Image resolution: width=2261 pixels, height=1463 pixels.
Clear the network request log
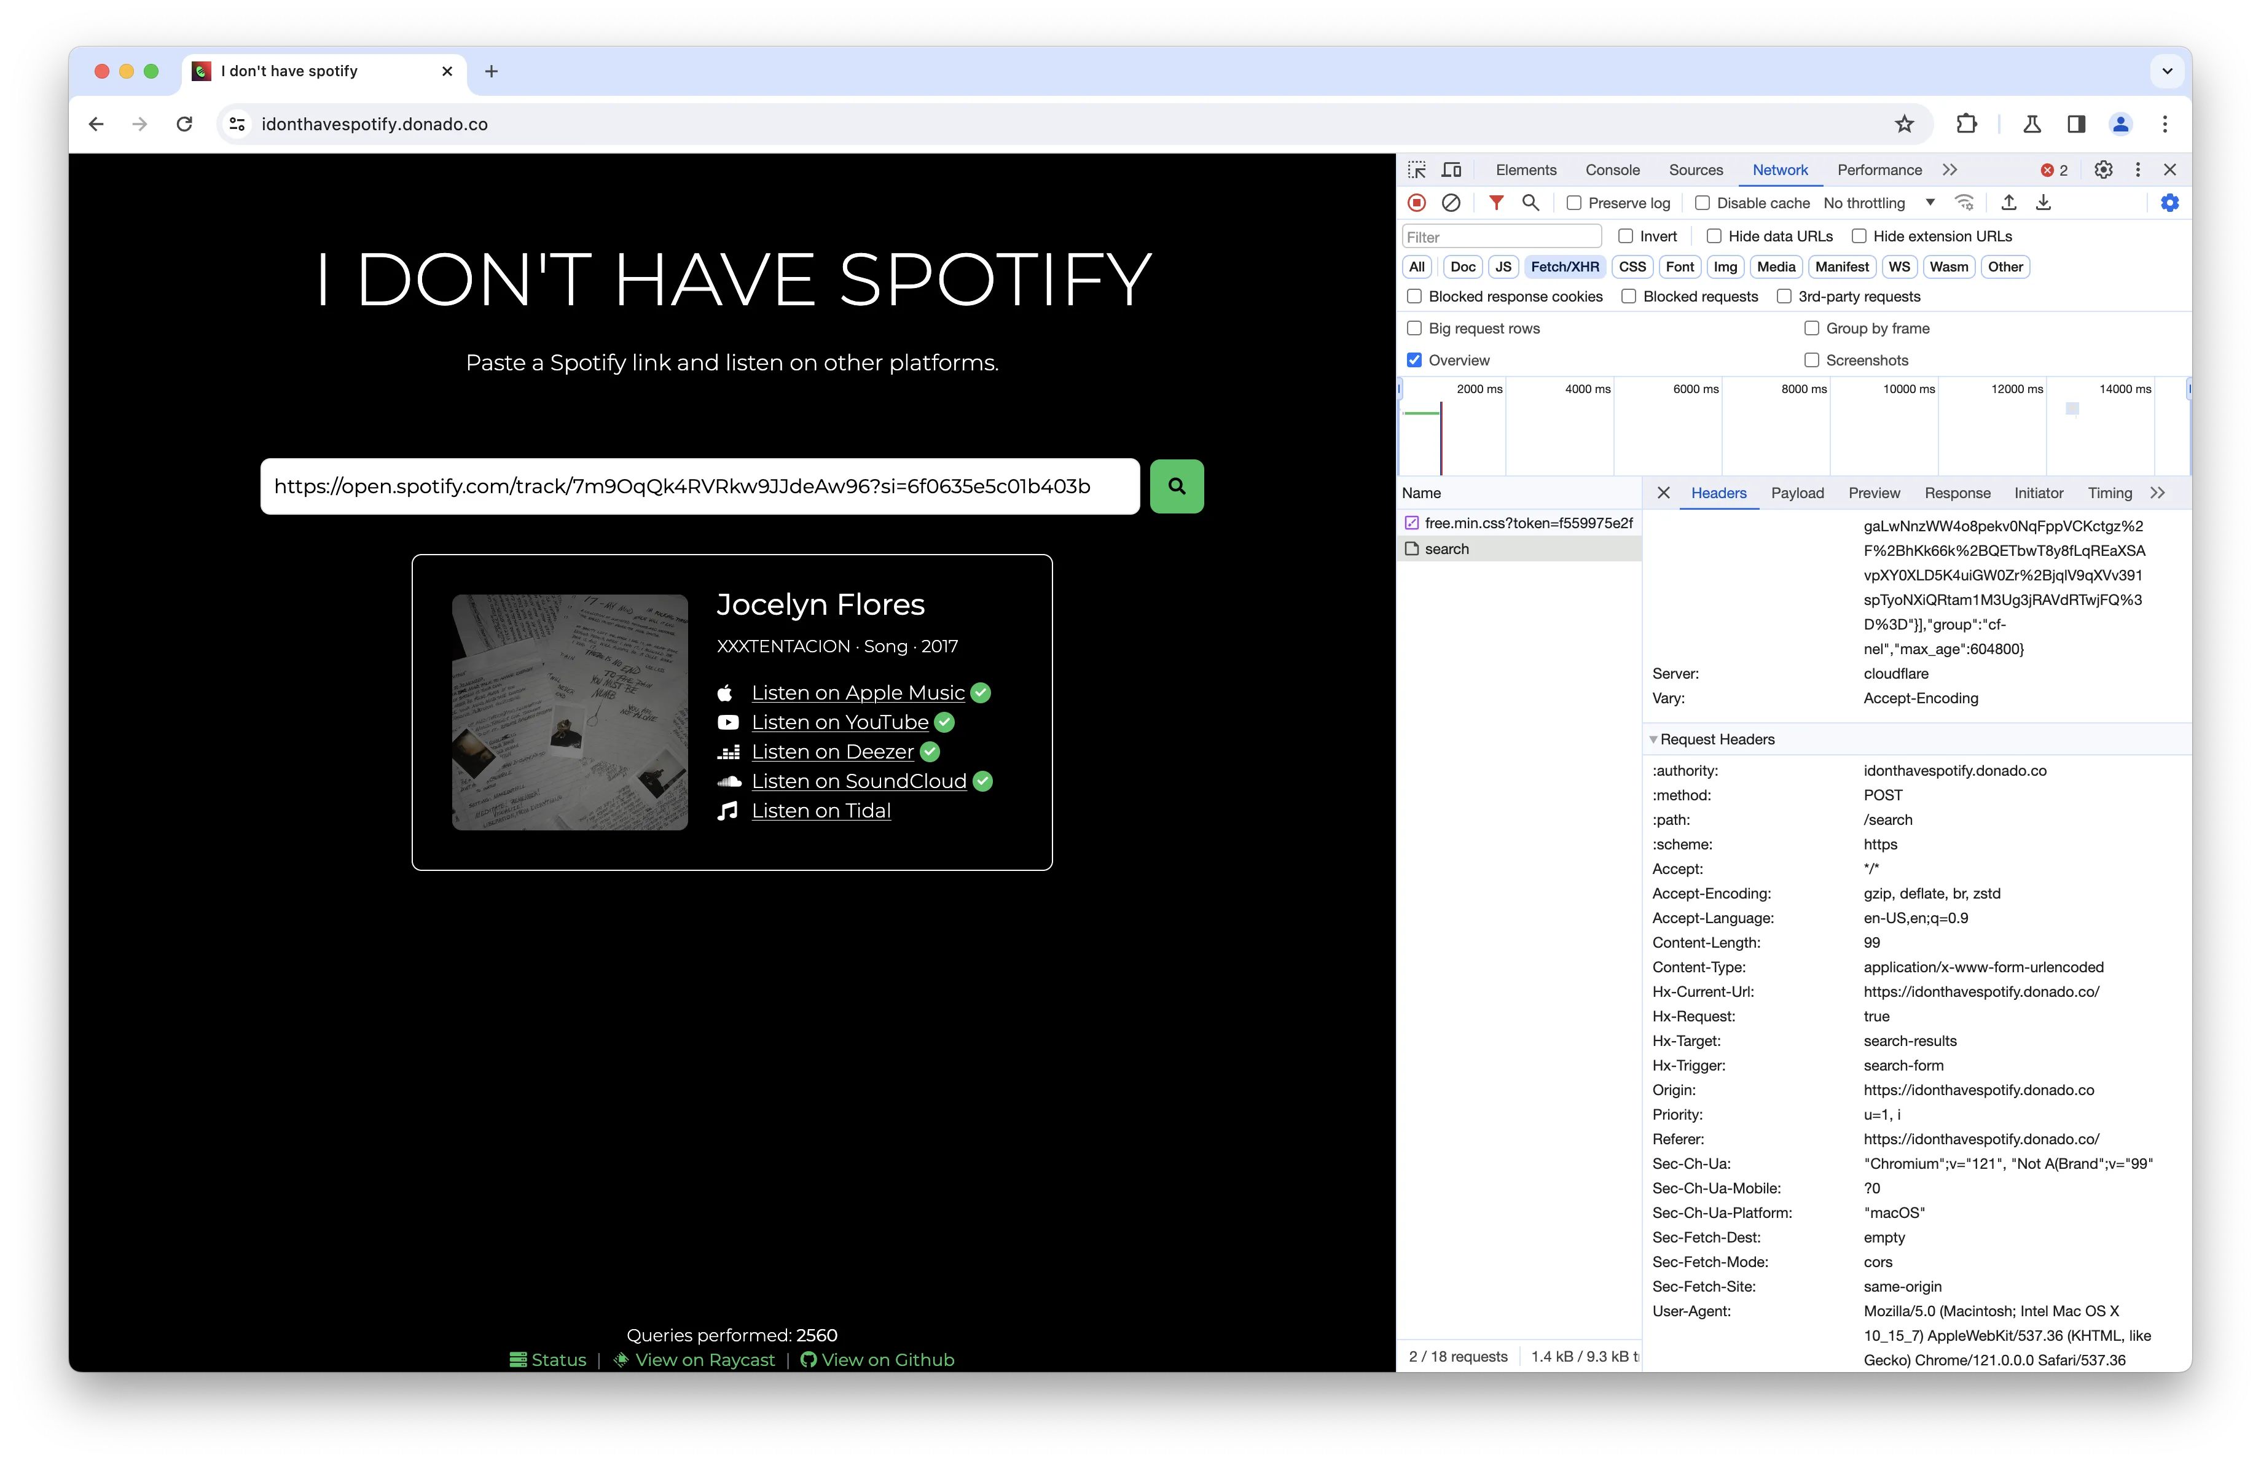pos(1452,202)
